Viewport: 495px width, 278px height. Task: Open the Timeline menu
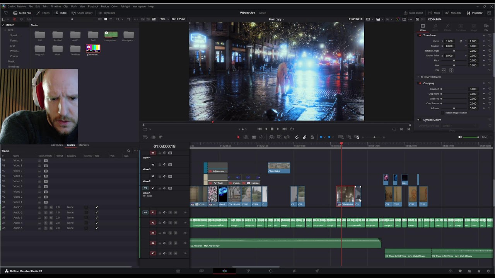56,6
